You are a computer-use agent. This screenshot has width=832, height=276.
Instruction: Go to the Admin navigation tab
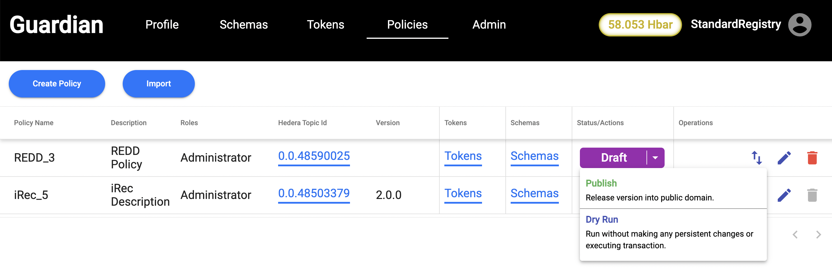[x=489, y=25]
